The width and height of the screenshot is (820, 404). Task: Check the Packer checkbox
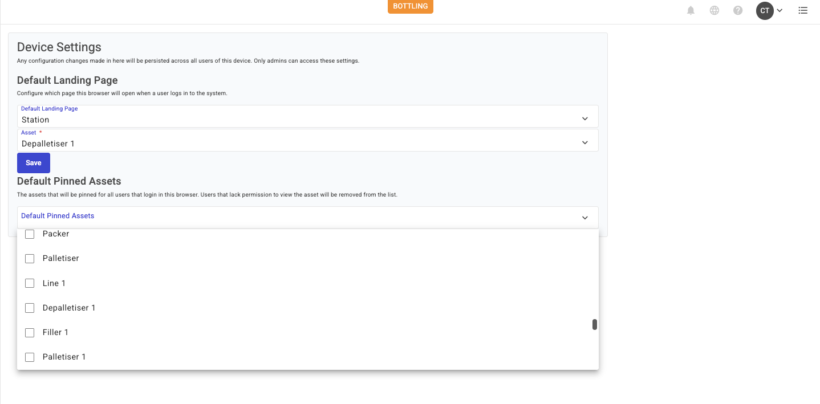pos(30,234)
